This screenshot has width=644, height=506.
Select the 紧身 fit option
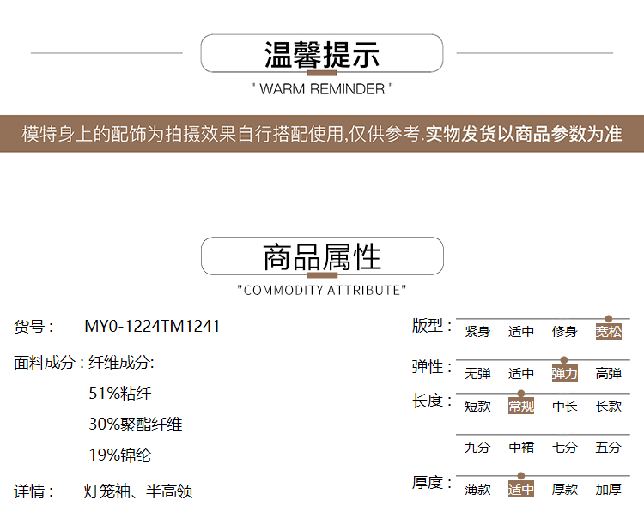(x=477, y=332)
